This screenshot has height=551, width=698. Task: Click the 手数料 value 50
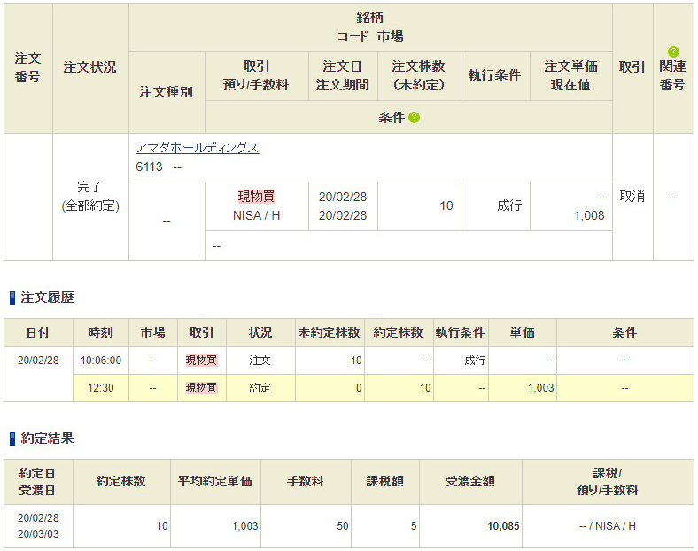point(342,526)
